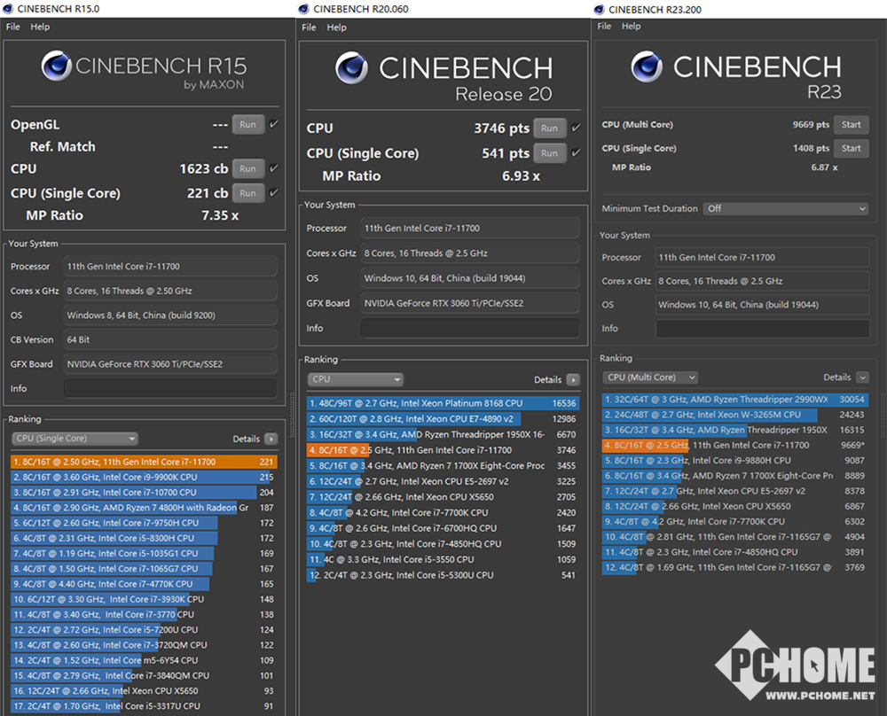The height and width of the screenshot is (716, 887).
Task: Click the Info field in Cinebench R20
Action: (469, 329)
